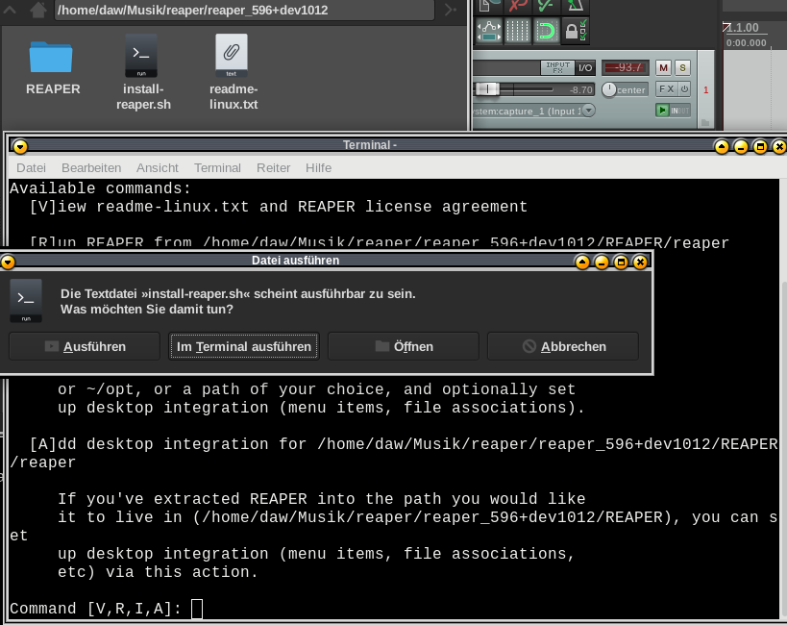Viewport: 787px width, 625px height.
Task: Close Datei ausführen dialog with X
Action: pos(640,262)
